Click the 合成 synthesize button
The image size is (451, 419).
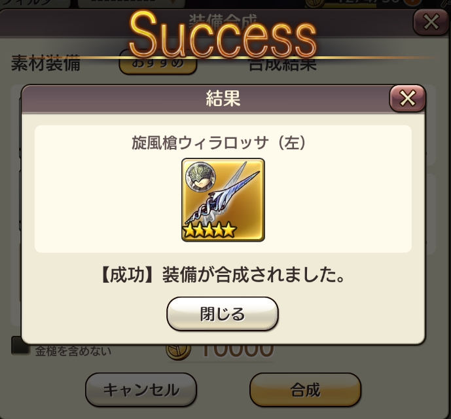(x=305, y=390)
